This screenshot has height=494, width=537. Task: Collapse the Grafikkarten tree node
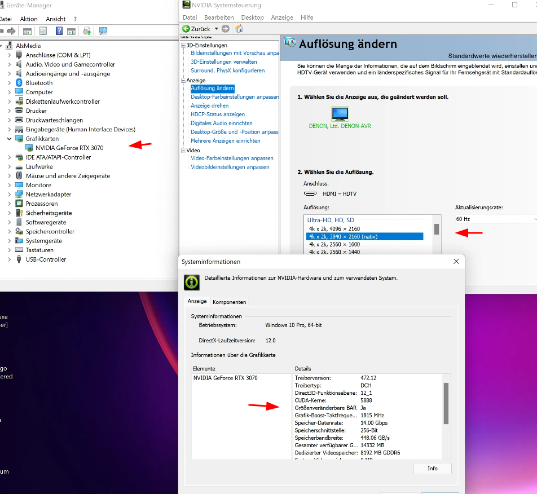click(9, 139)
